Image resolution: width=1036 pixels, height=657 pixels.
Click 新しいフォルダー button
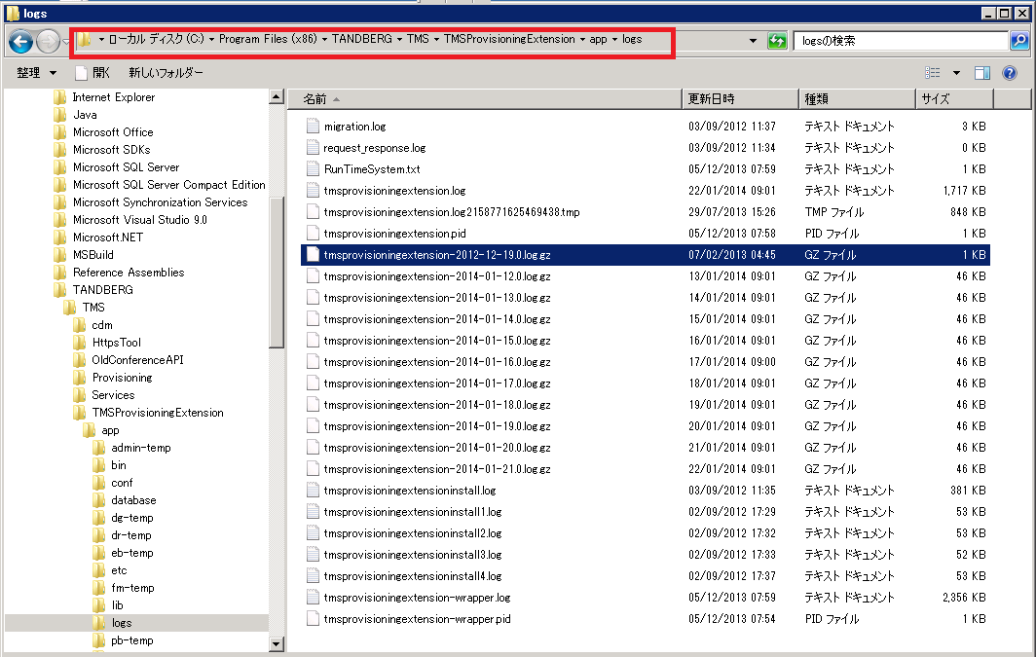(x=166, y=73)
